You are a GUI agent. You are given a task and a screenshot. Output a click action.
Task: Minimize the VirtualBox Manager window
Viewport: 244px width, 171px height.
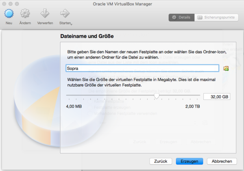(x=12, y=4)
